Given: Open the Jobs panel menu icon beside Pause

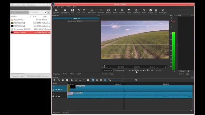Looking at the screenshot, I should click(x=188, y=71).
